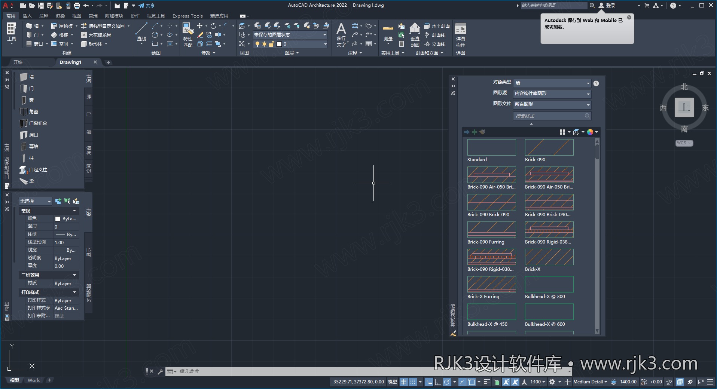Open workspace switching gear in status bar
This screenshot has height=389, width=717.
tap(552, 382)
